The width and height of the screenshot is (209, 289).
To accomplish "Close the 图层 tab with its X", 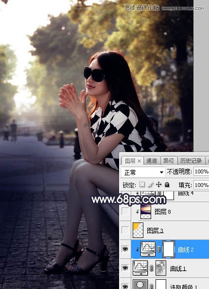I will point(139,161).
